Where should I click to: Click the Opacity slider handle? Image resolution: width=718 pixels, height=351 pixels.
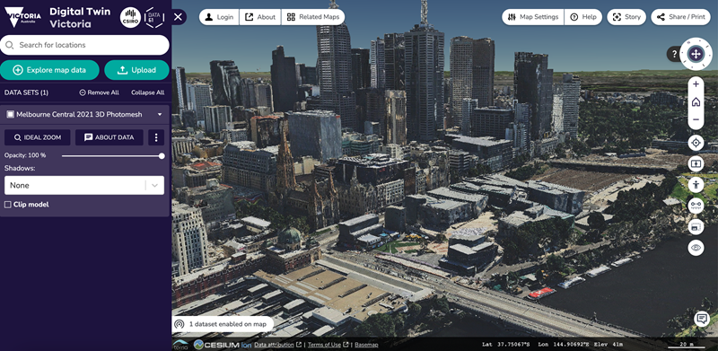pos(162,156)
